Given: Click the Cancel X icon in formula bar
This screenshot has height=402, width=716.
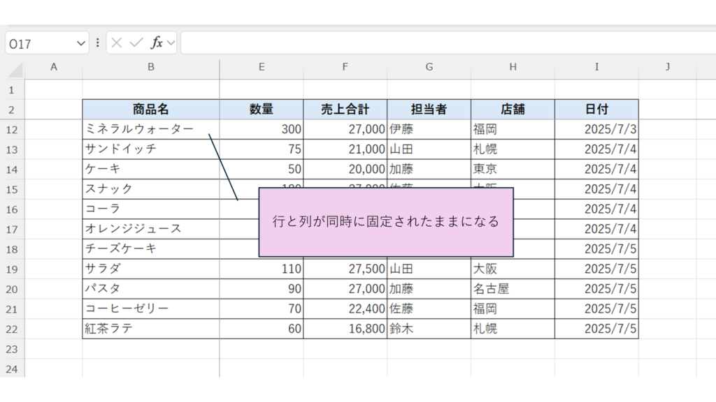Looking at the screenshot, I should (x=117, y=43).
